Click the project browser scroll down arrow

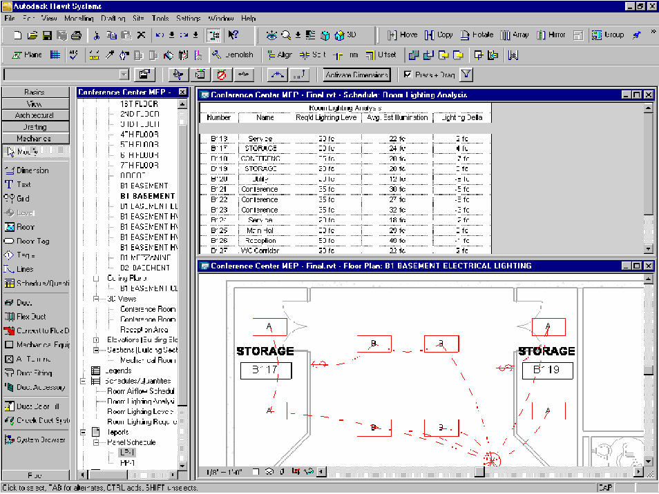click(182, 466)
